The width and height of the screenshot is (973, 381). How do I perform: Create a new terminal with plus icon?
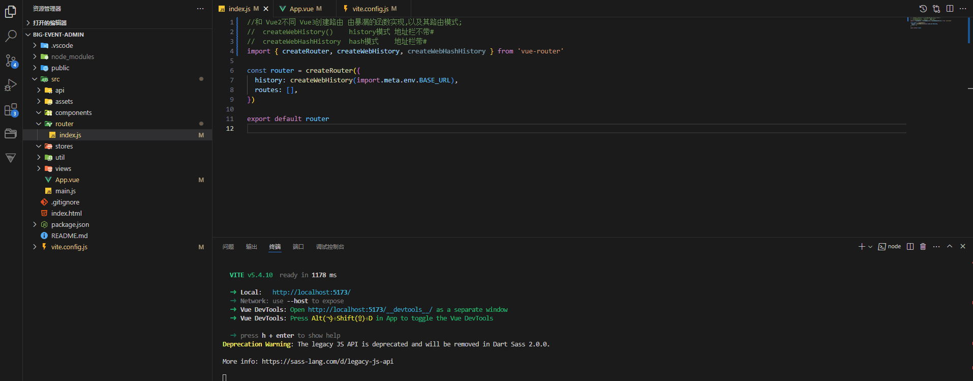[862, 247]
